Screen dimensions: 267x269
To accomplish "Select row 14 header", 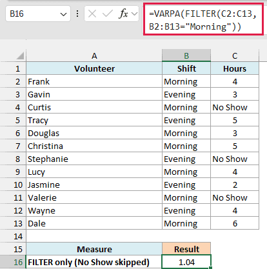I will pyautogui.click(x=13, y=236).
